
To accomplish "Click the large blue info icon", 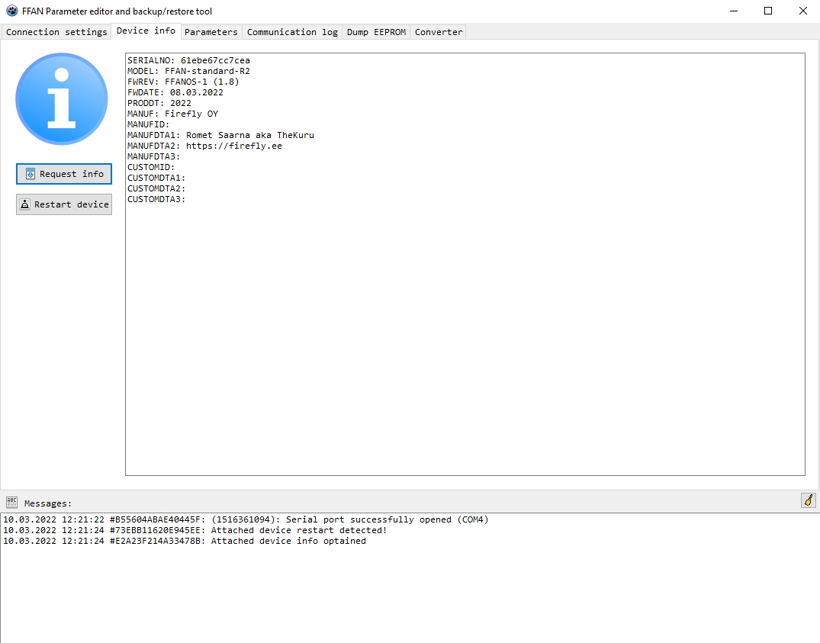I will pos(62,98).
